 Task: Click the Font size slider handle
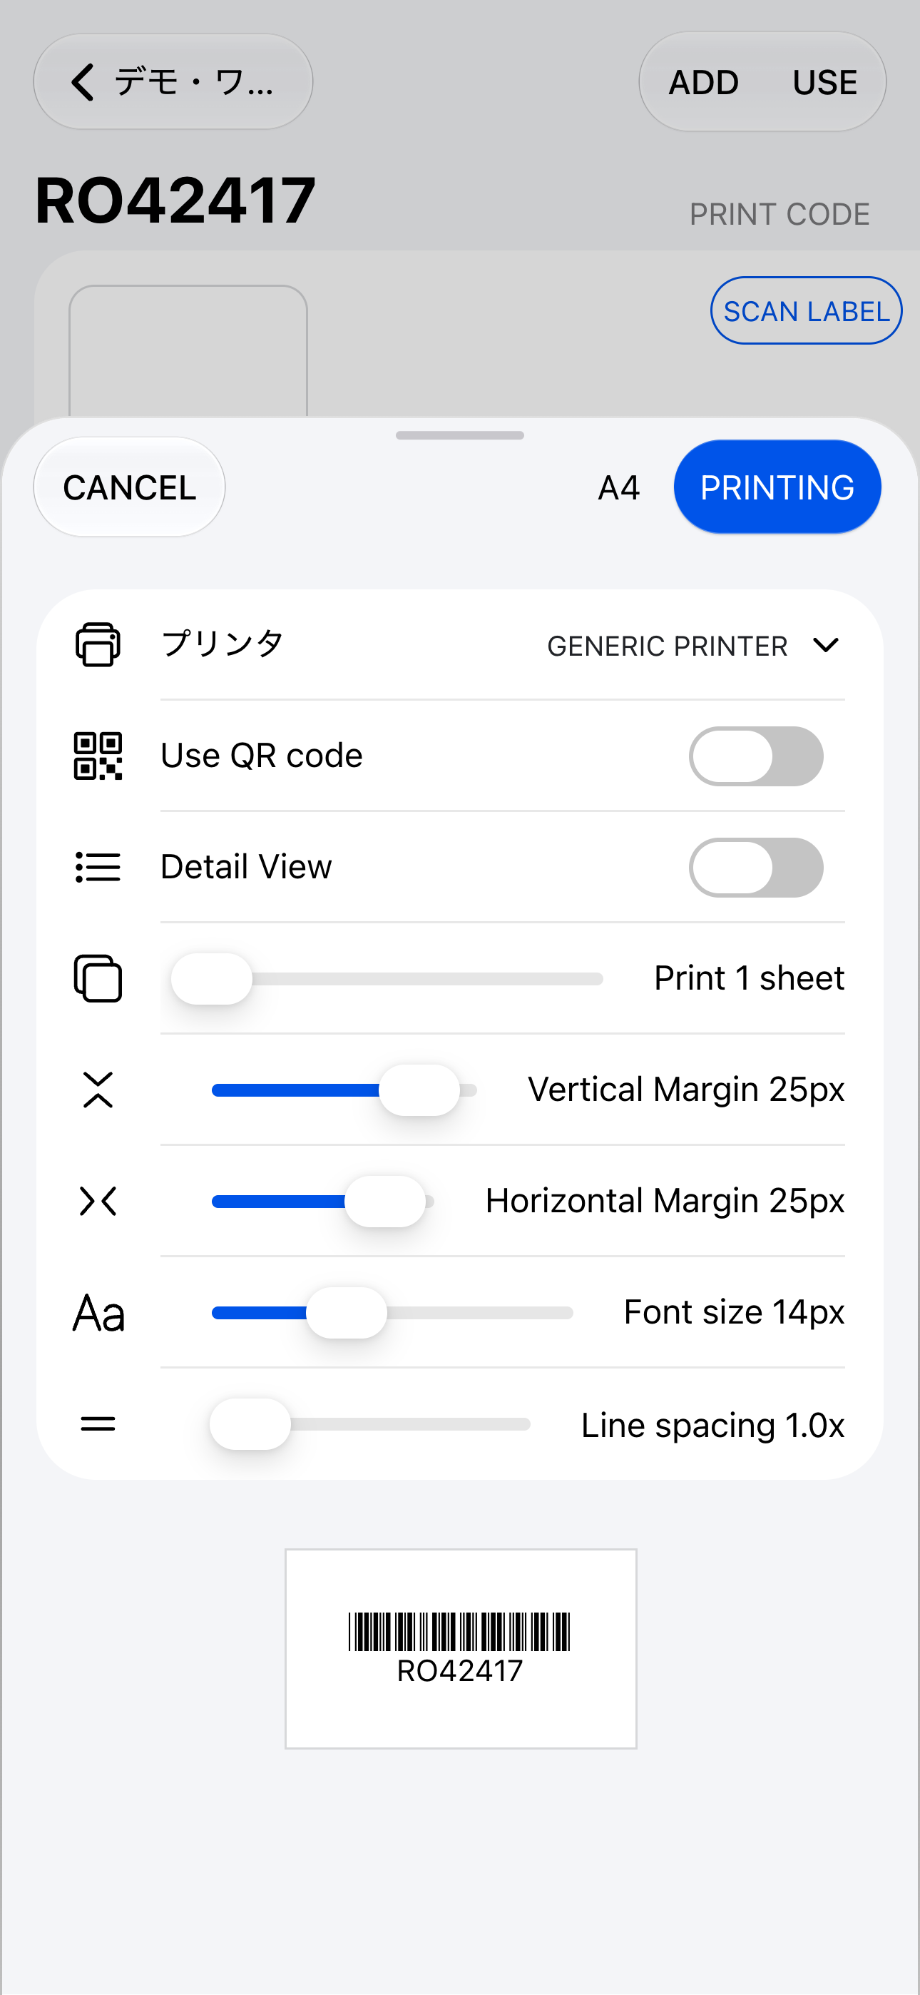coord(346,1313)
